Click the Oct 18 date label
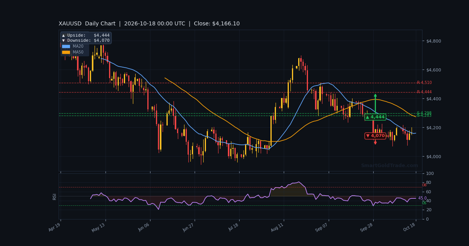469x246 pixels. 410,227
